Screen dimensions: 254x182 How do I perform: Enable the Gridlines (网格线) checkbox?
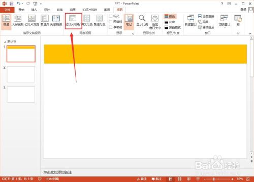(111, 22)
